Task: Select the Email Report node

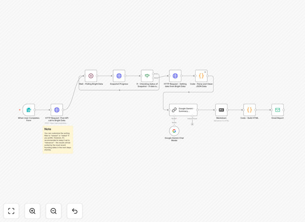Action: point(278,110)
